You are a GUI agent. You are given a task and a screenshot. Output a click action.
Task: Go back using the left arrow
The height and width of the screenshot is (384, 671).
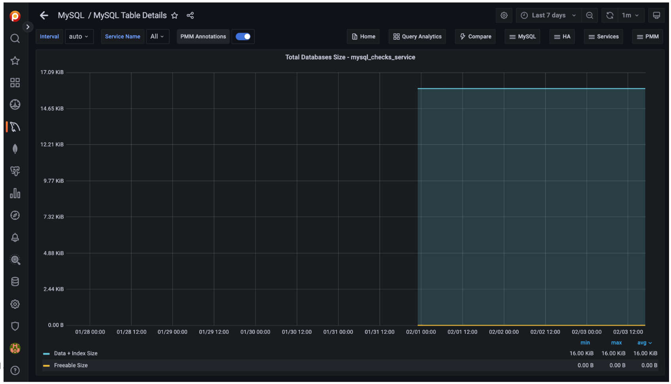coord(44,15)
